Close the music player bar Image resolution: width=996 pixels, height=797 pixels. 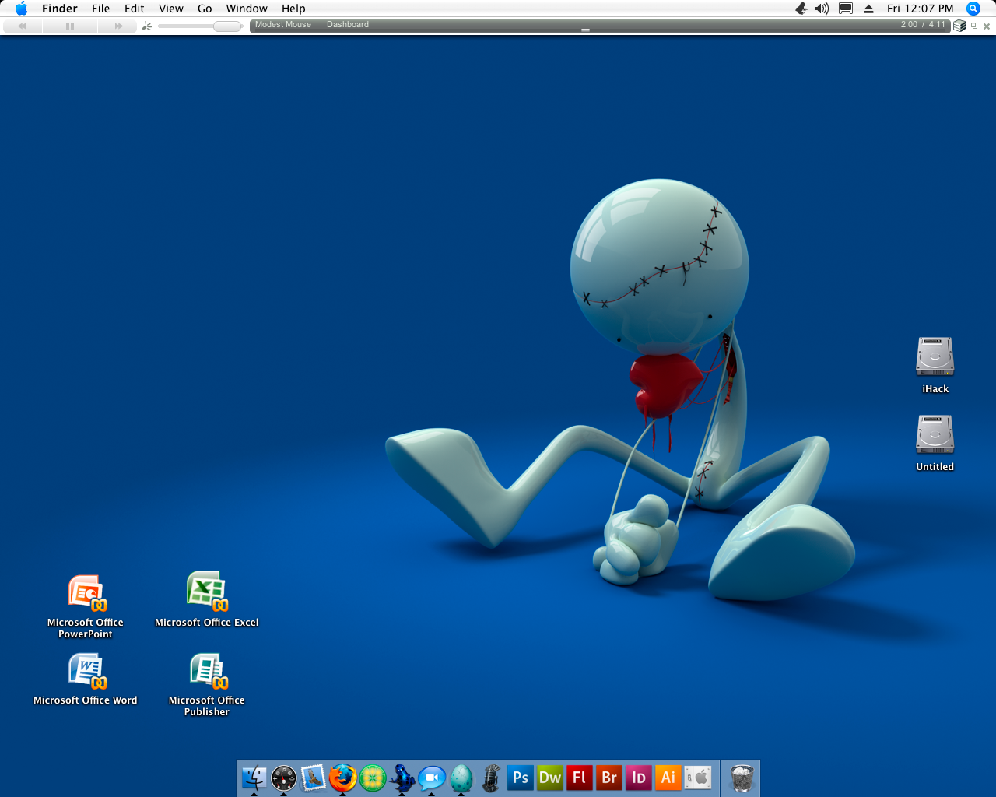[987, 26]
